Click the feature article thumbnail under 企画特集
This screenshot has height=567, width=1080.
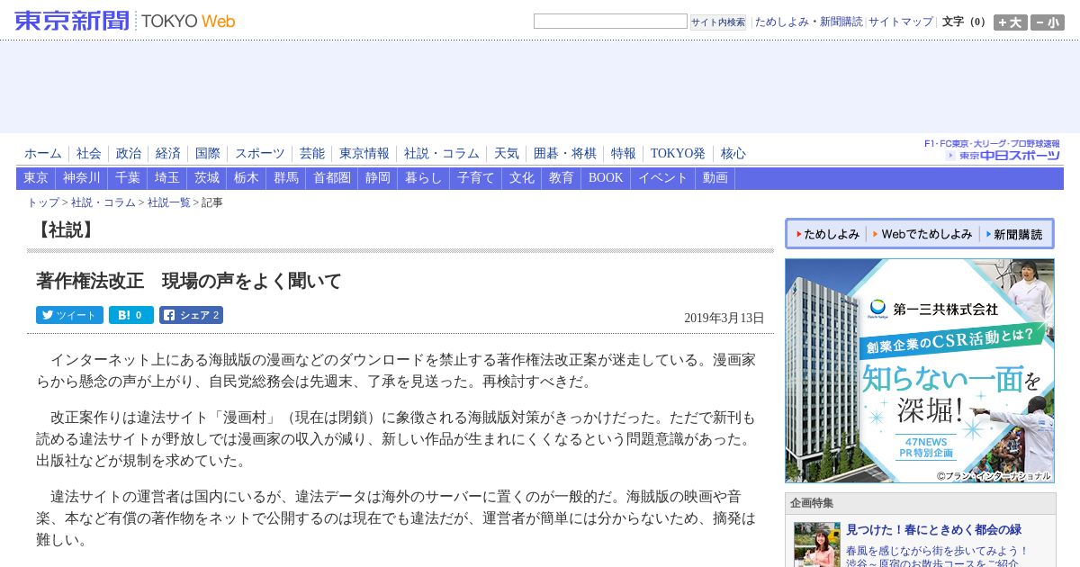[816, 544]
